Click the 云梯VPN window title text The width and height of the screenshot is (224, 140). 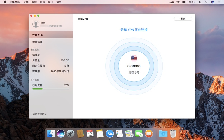pyautogui.click(x=83, y=19)
